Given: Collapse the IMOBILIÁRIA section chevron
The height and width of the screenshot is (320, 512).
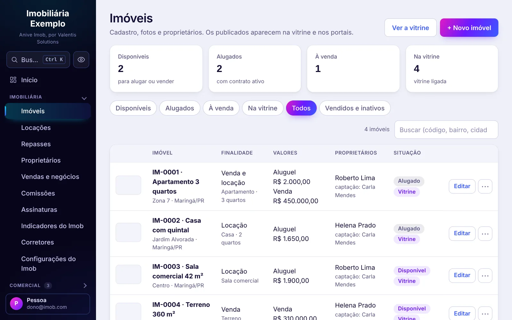Looking at the screenshot, I should tap(84, 98).
